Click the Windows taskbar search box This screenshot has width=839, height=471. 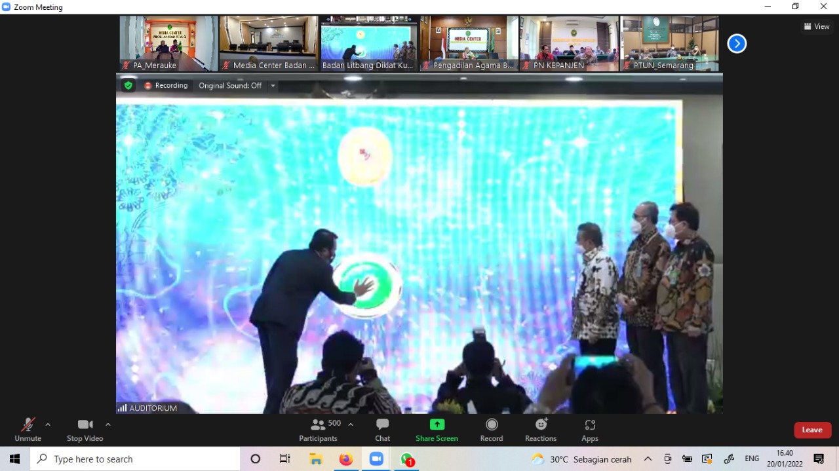[136, 459]
